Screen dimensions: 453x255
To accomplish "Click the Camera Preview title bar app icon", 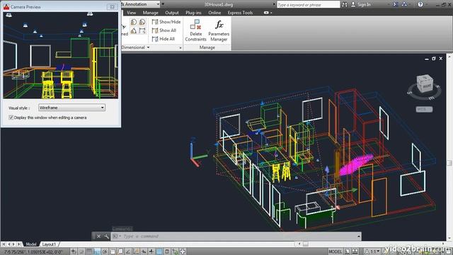I will 6,6.
